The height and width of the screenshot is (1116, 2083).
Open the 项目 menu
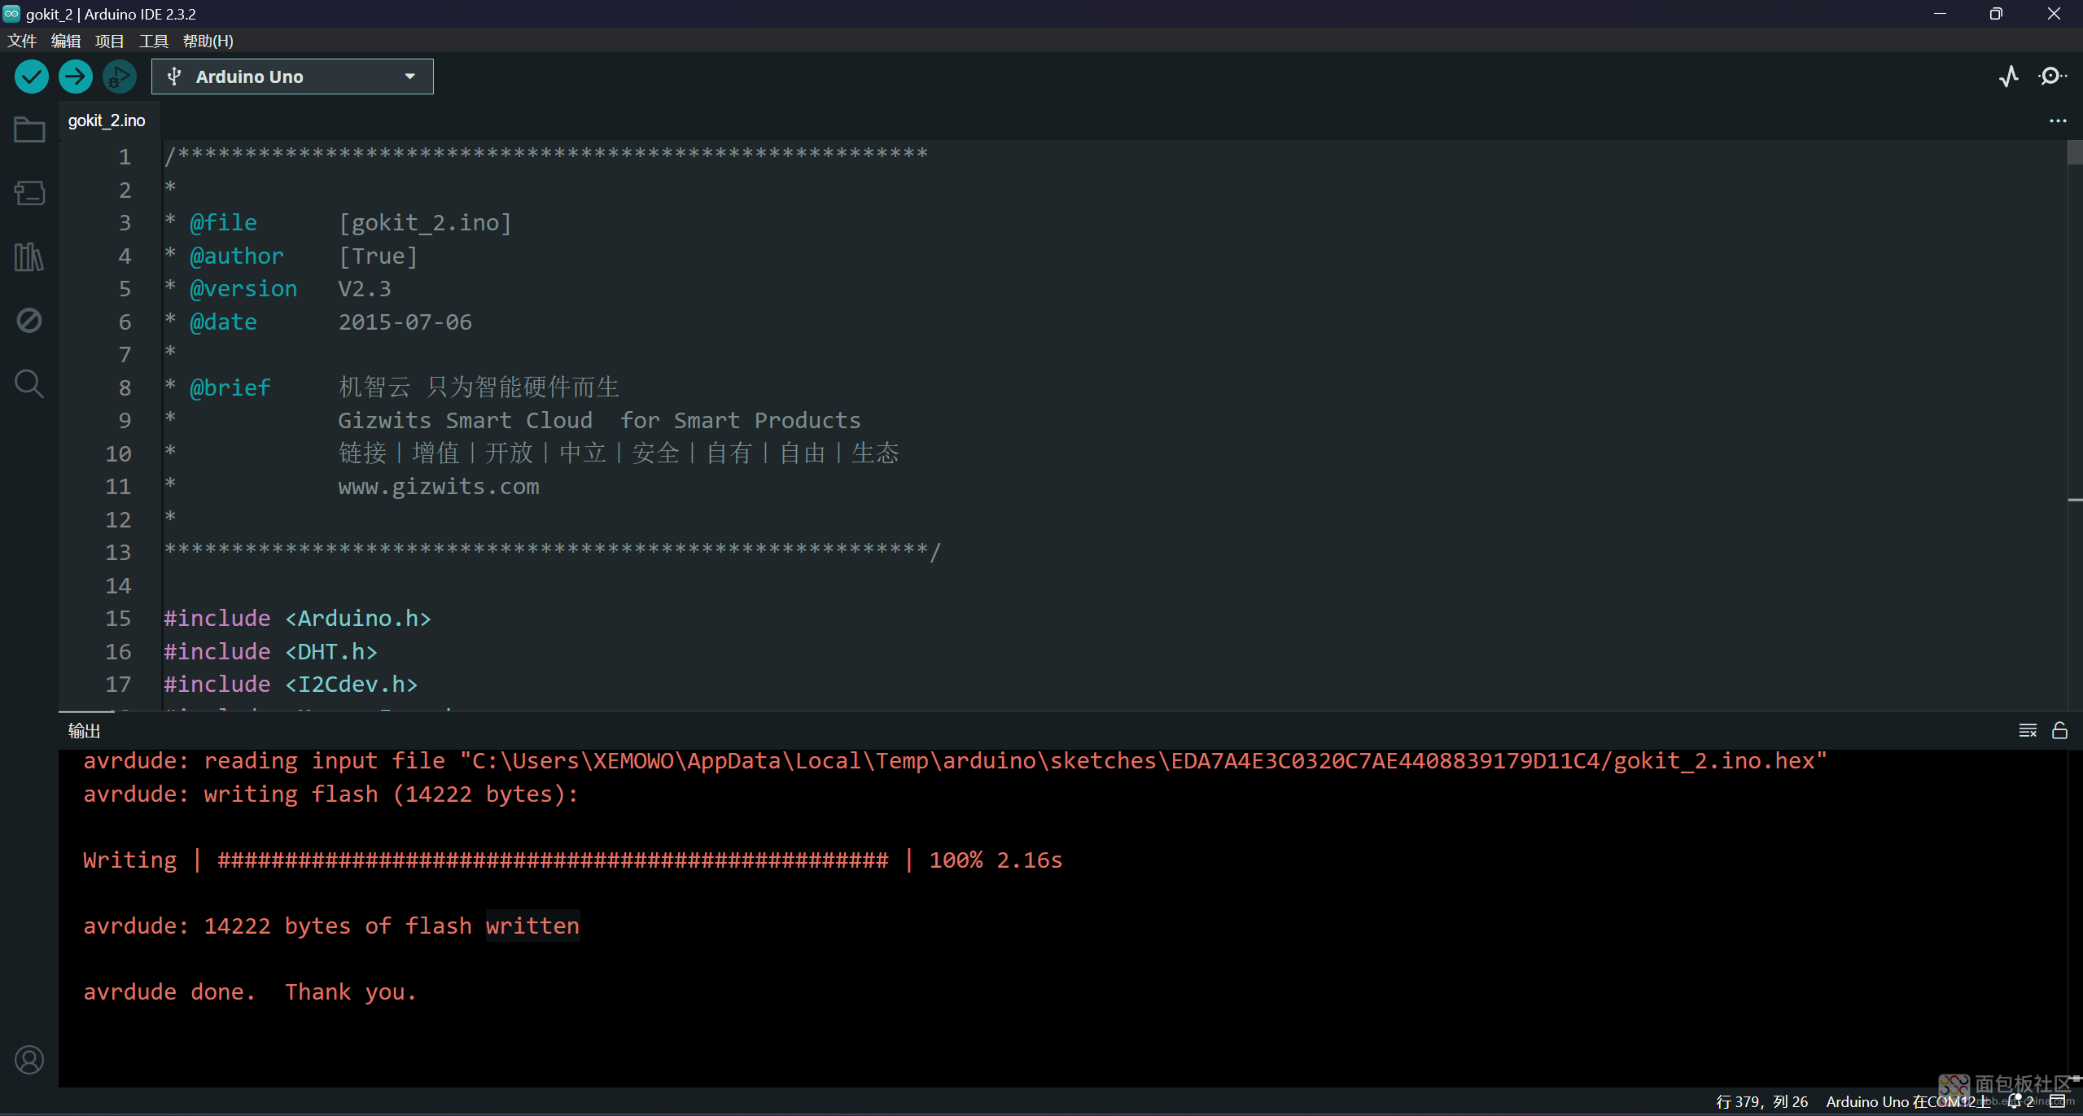coord(110,41)
